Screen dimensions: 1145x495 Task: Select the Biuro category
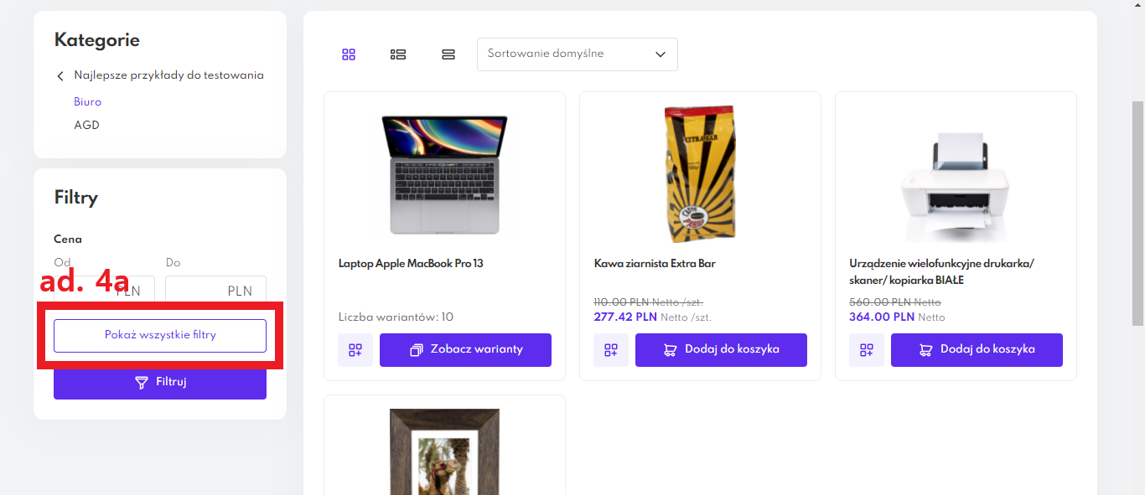pyautogui.click(x=87, y=102)
